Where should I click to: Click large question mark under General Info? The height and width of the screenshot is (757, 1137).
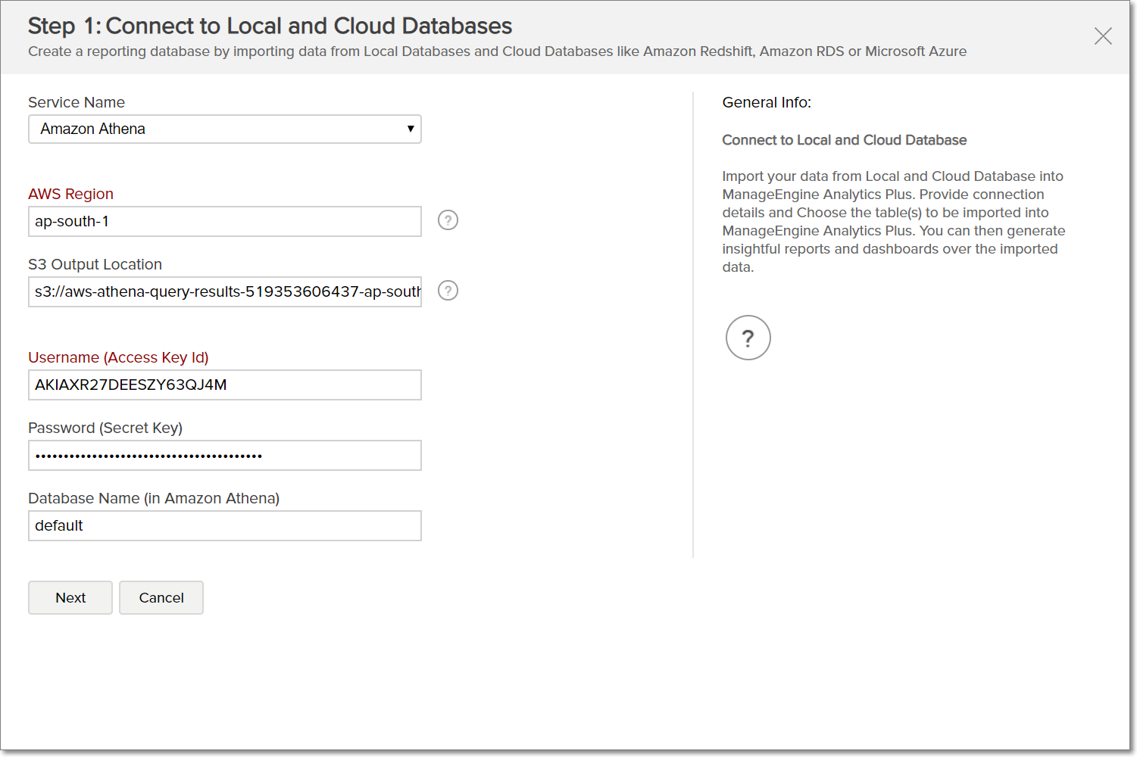(x=748, y=338)
